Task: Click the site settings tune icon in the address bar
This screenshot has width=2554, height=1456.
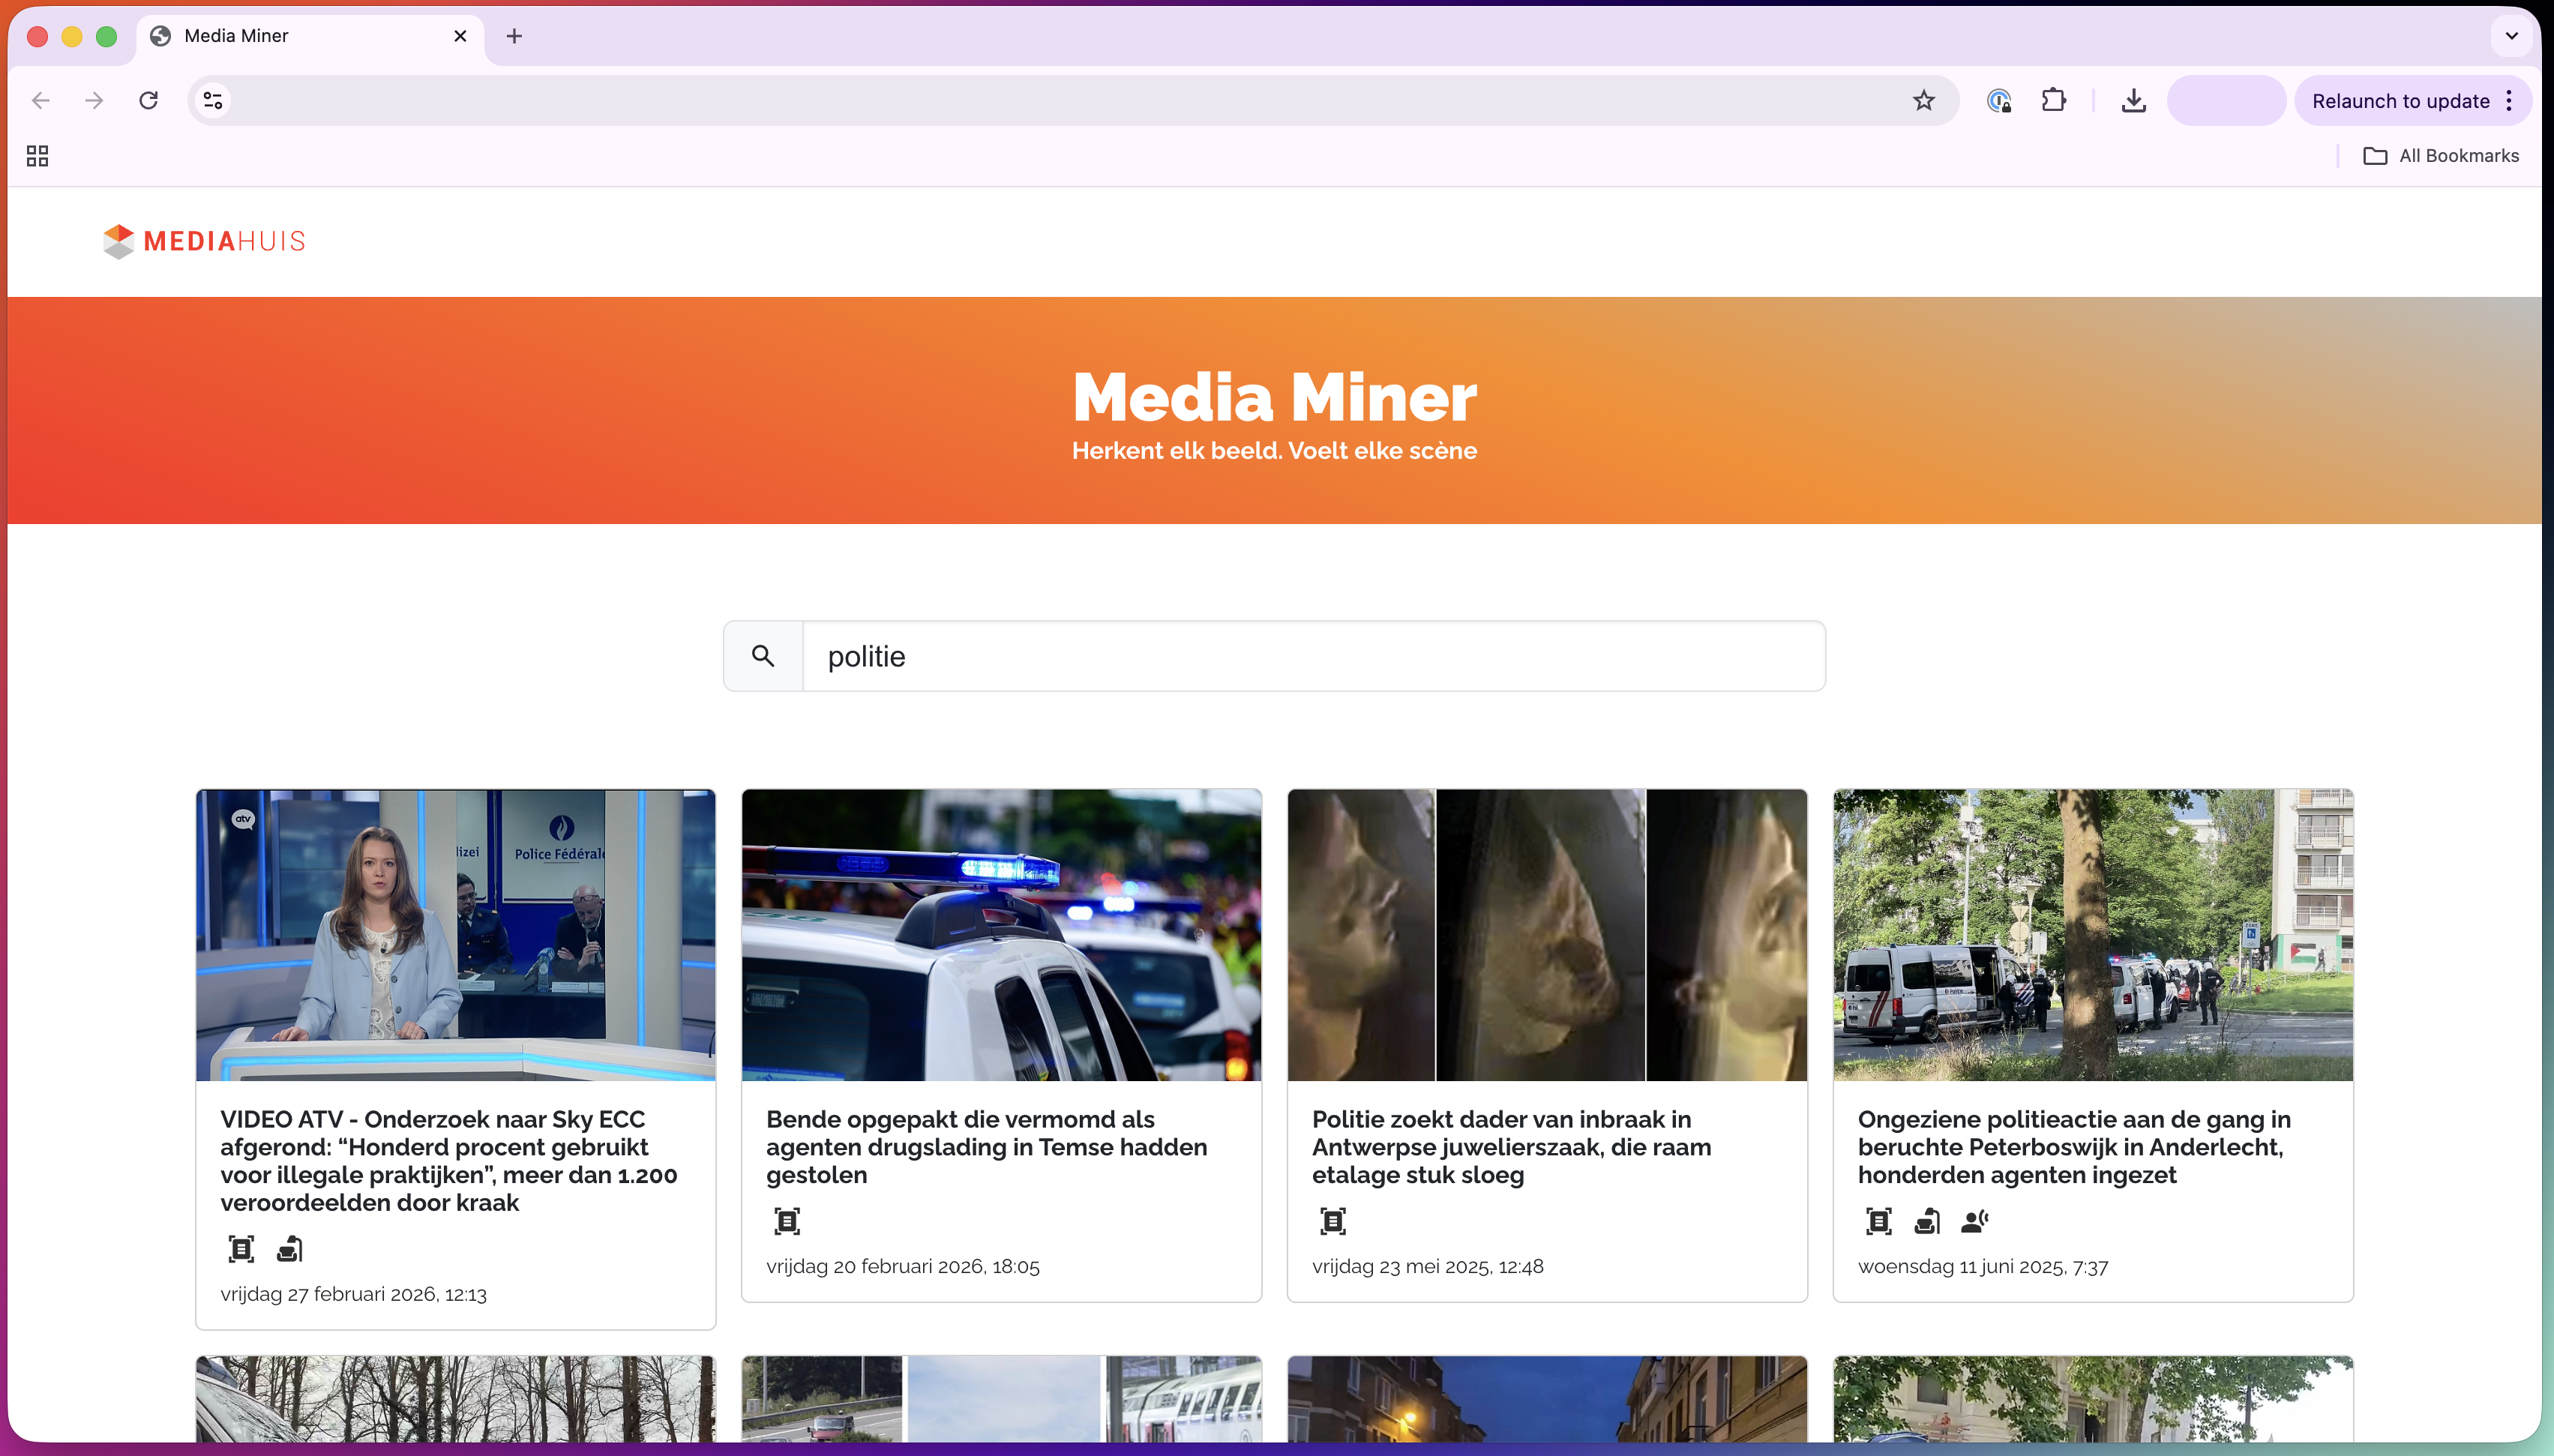Action: (211, 100)
